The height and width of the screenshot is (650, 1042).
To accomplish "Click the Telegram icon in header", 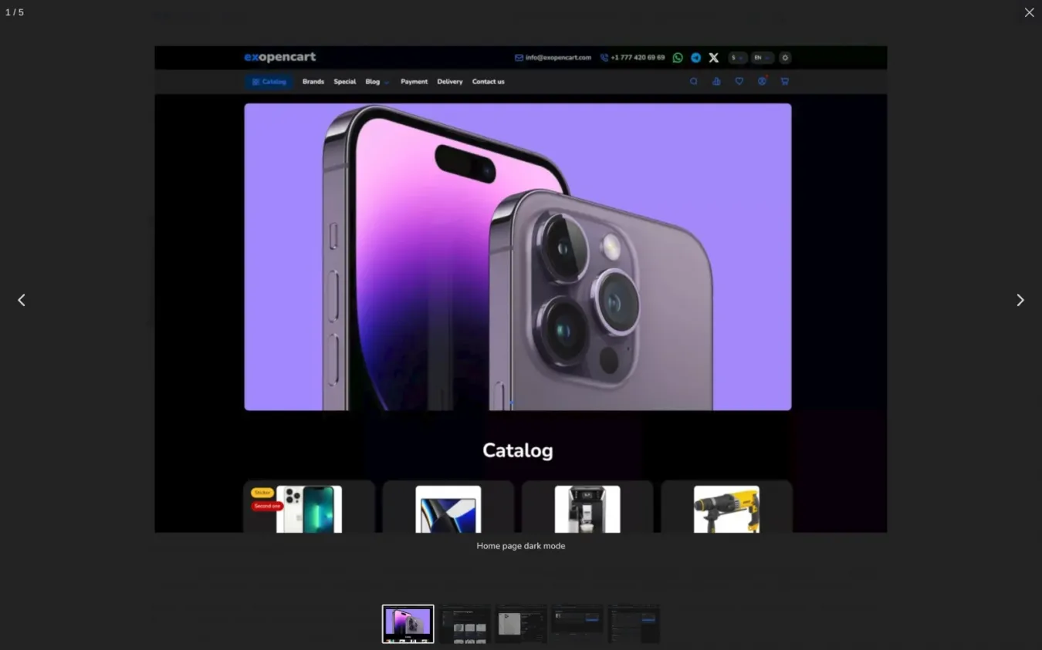I will click(695, 58).
